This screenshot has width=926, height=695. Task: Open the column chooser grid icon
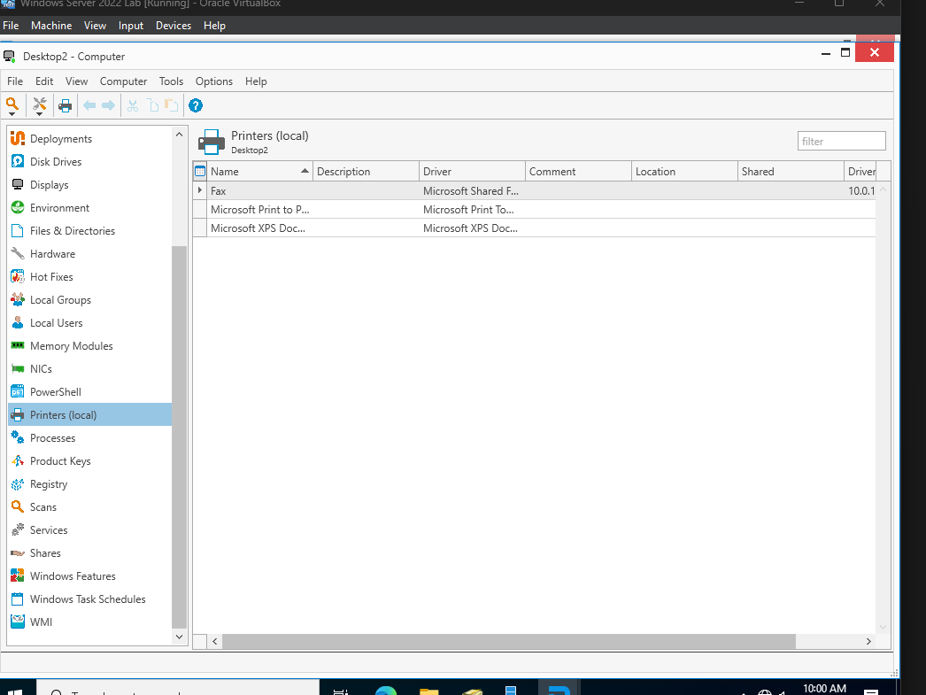coord(200,171)
